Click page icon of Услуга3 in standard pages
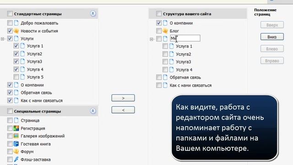The width and height of the screenshot is (293, 165). point(22,61)
